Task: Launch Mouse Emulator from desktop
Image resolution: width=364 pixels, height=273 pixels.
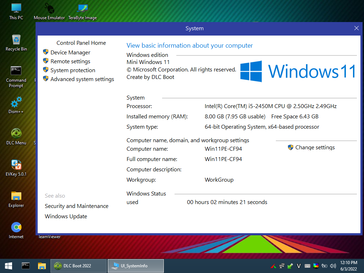Action: tap(49, 11)
